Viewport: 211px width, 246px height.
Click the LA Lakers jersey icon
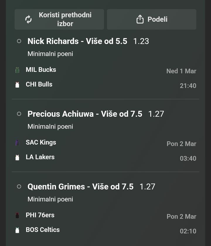click(17, 157)
